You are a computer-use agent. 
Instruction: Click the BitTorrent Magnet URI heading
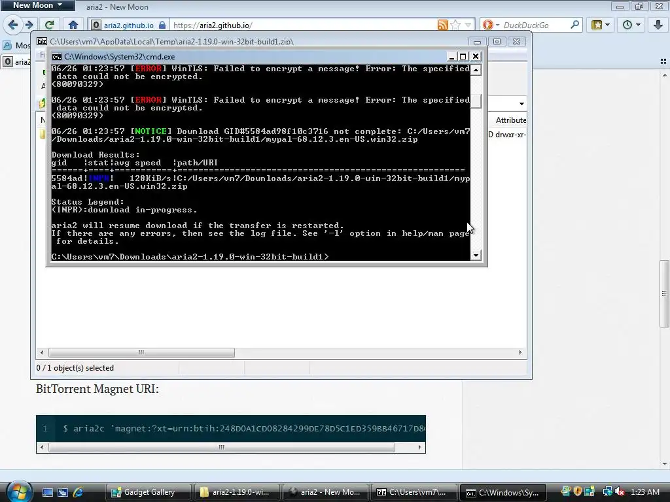click(97, 389)
